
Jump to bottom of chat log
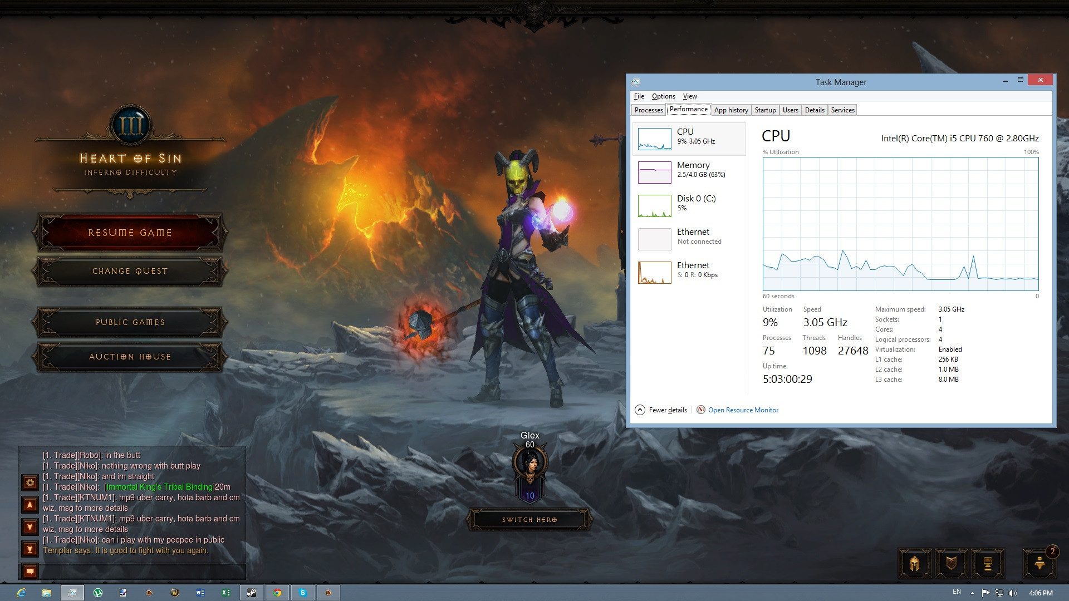point(30,549)
